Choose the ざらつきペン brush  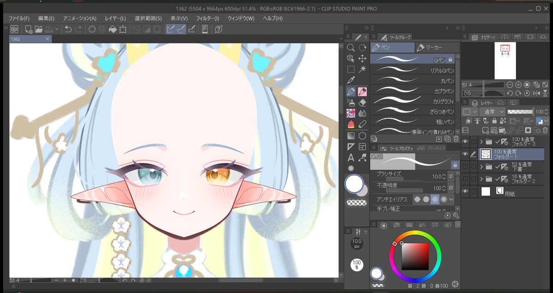(x=413, y=111)
